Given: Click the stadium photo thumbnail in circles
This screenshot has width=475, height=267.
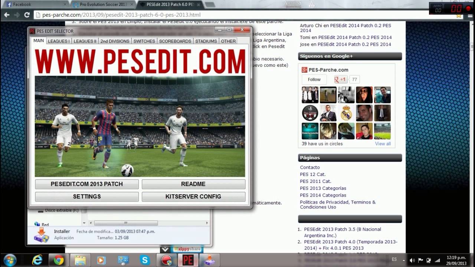Looking at the screenshot, I should pos(382,131).
